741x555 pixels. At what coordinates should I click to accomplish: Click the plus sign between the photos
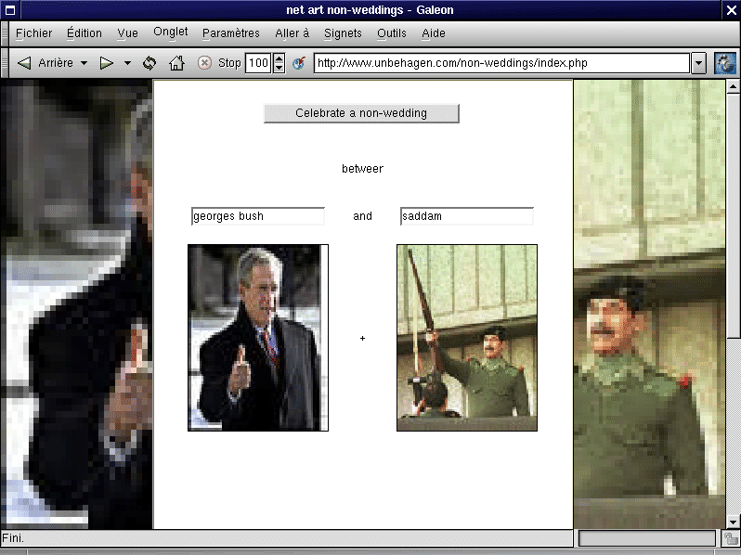tap(362, 338)
